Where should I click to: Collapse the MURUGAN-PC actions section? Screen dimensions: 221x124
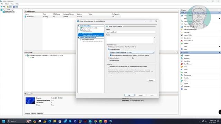(220, 13)
